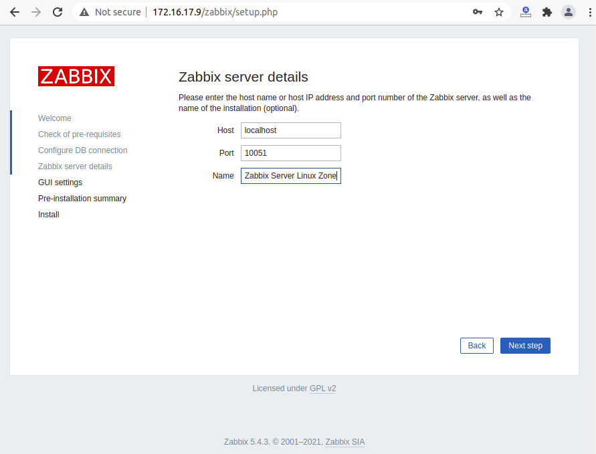Viewport: 596px width, 454px height.
Task: Click the 'Please enter the host name' description
Action: [355, 102]
